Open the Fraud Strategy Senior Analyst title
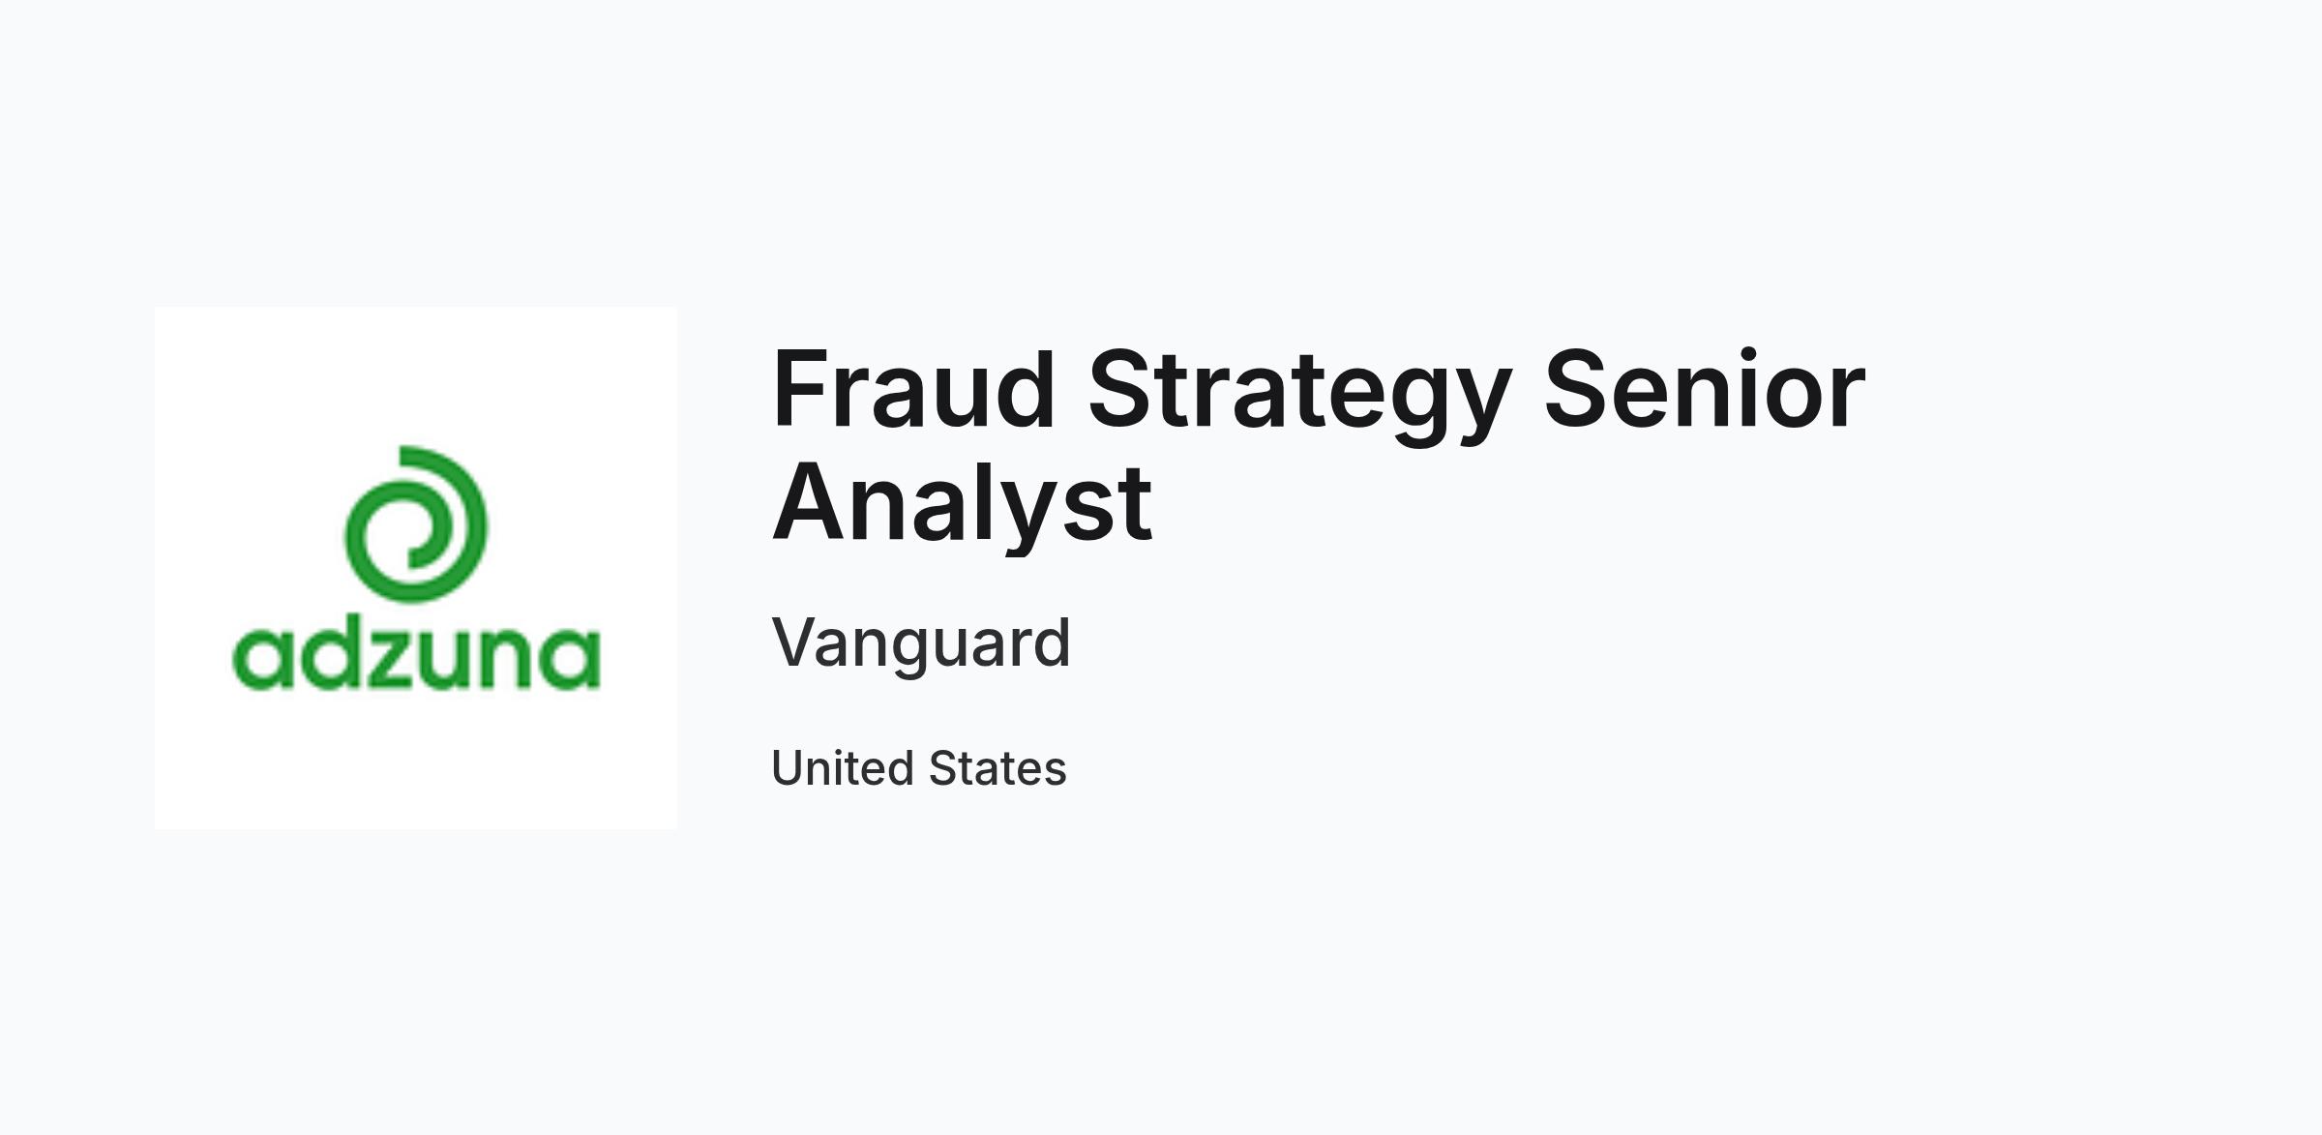 pos(1319,446)
